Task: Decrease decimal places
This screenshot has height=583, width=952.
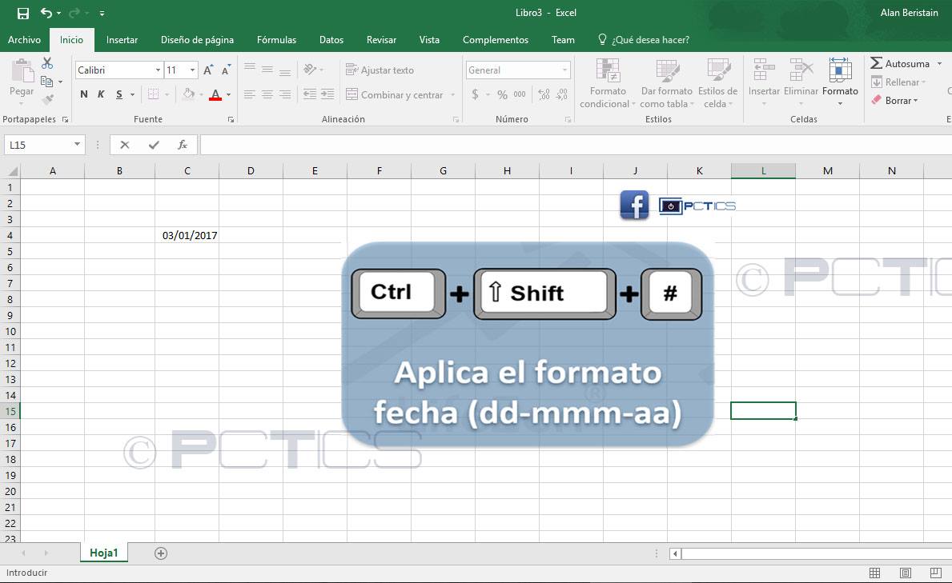Action: coord(562,94)
